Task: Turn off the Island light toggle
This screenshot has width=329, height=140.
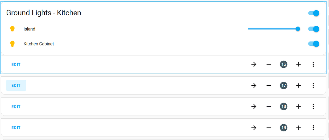Action: pyautogui.click(x=314, y=29)
